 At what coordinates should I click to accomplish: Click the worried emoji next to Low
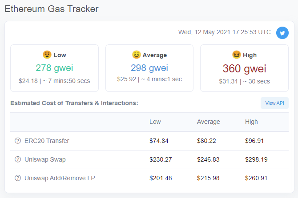(47, 55)
